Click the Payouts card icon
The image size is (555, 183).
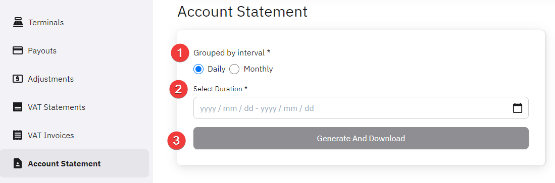[17, 50]
